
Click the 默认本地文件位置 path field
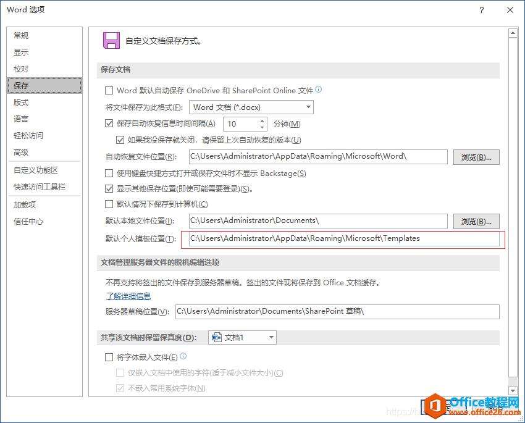(318, 221)
